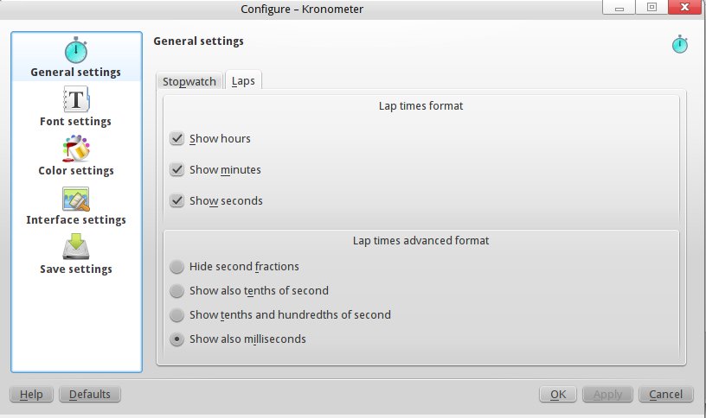Disable the Show seconds checkbox
Screen dimensions: 706x418
pyautogui.click(x=177, y=200)
